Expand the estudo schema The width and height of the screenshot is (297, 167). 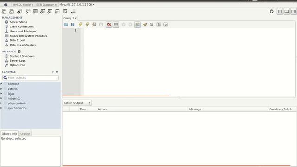[x=1, y=89]
